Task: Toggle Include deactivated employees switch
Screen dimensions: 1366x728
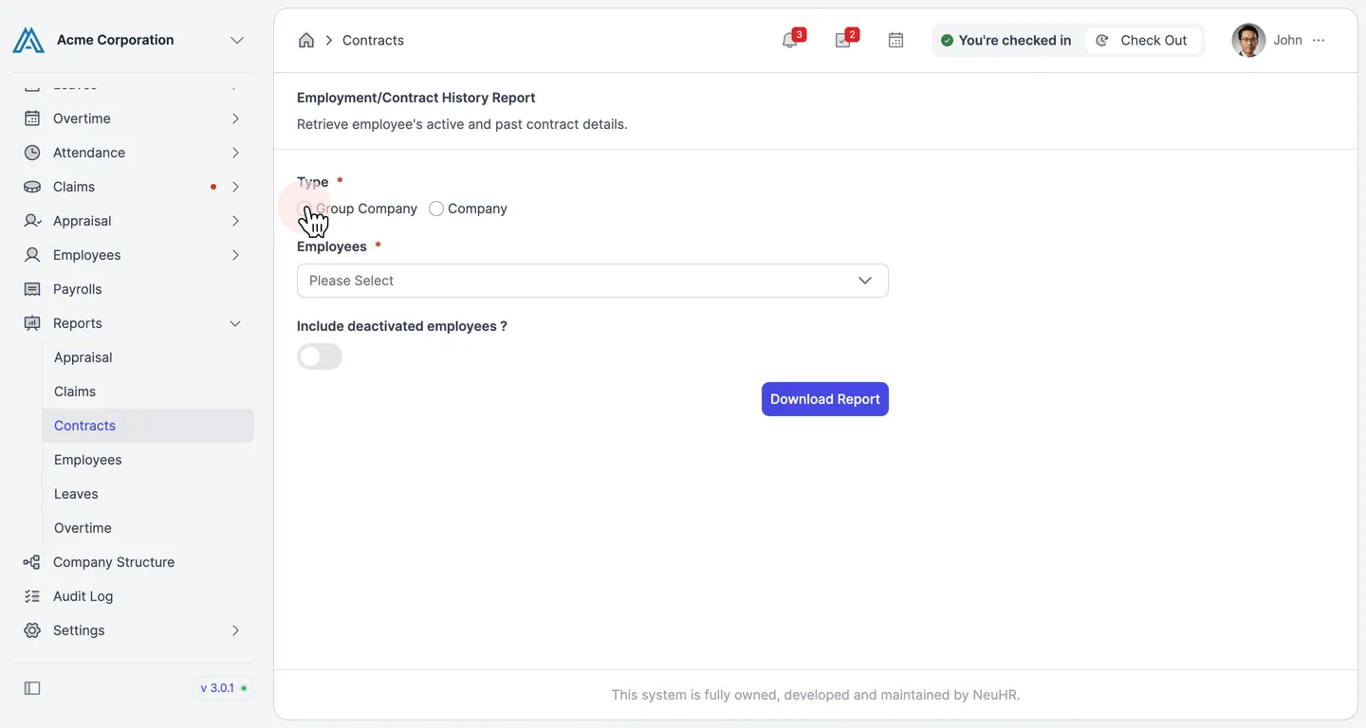Action: click(320, 356)
